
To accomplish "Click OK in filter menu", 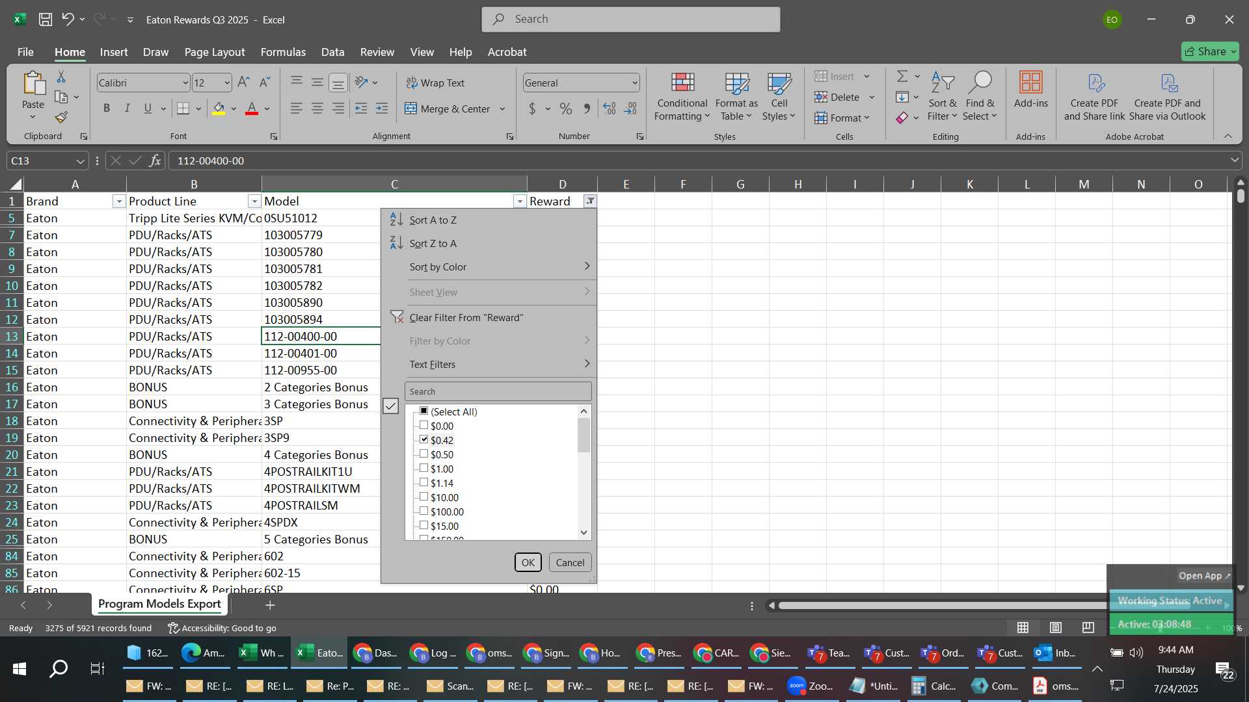I will [x=528, y=562].
